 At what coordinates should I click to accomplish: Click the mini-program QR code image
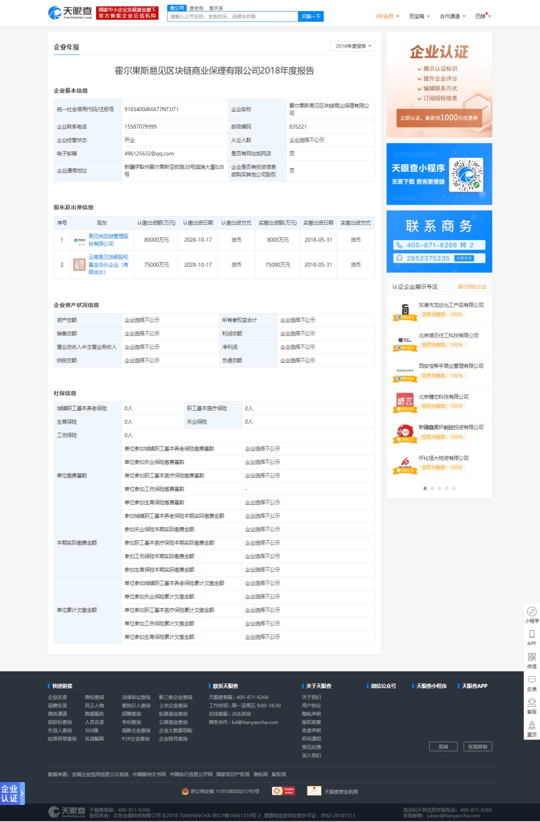(466, 175)
